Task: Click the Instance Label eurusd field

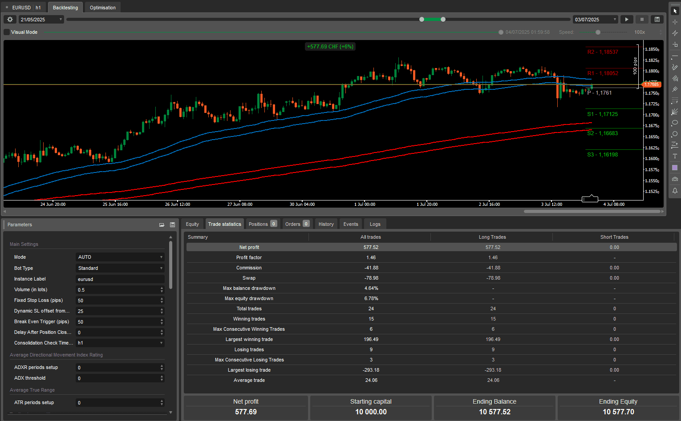Action: tap(120, 279)
